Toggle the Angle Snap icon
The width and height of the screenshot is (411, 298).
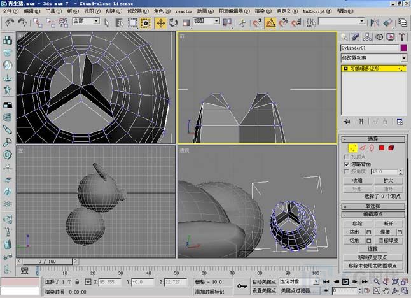pos(270,23)
